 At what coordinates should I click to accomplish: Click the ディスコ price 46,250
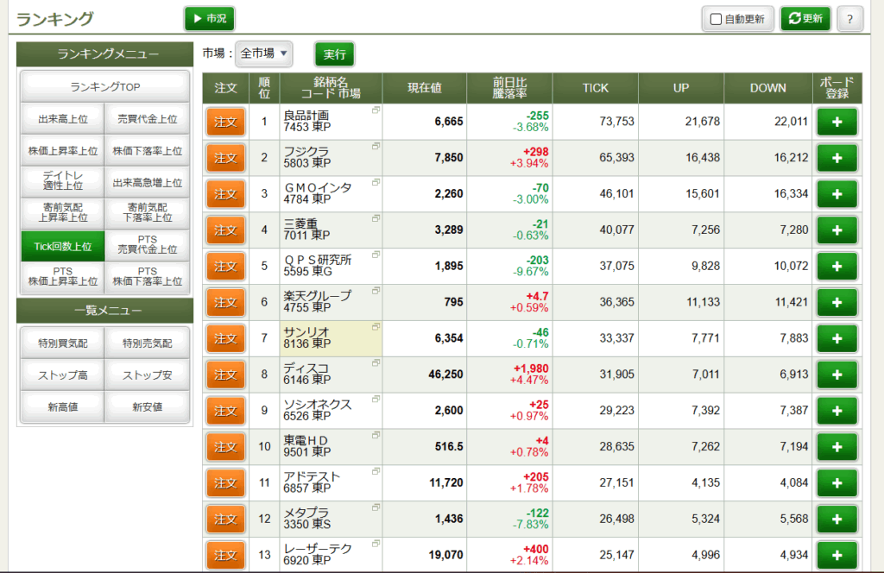[445, 375]
